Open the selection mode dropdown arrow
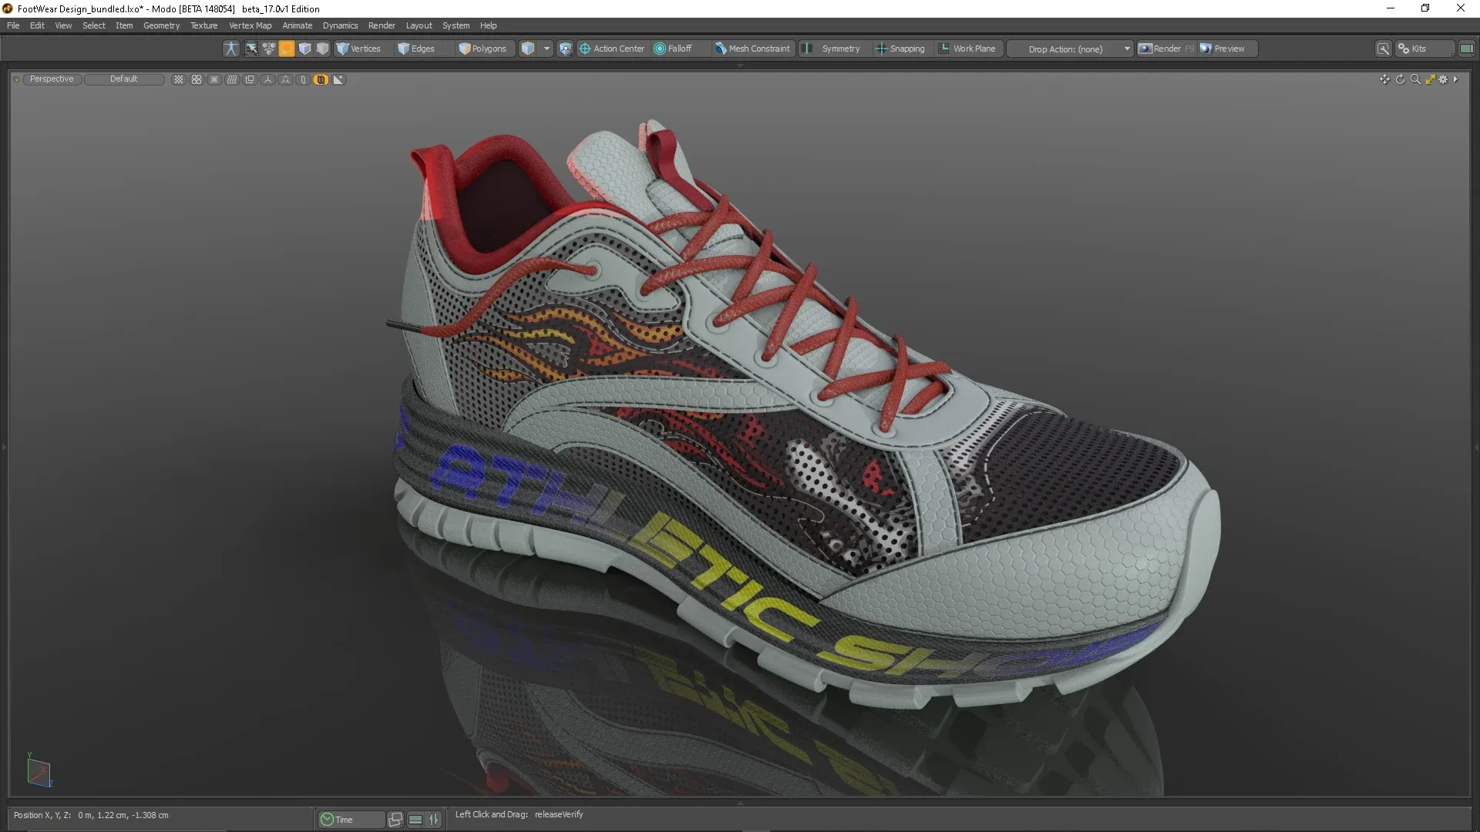The width and height of the screenshot is (1480, 832). [x=547, y=49]
